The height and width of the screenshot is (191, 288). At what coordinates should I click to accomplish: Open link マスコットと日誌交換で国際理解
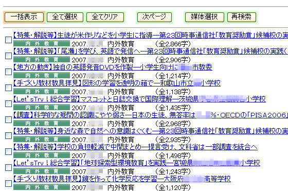coord(139,99)
